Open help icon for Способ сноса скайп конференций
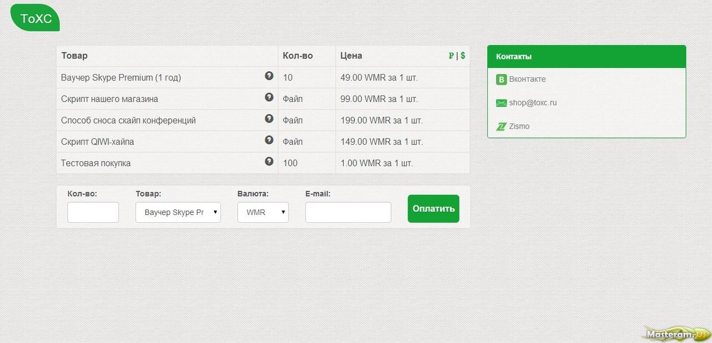The height and width of the screenshot is (343, 712). point(269,119)
